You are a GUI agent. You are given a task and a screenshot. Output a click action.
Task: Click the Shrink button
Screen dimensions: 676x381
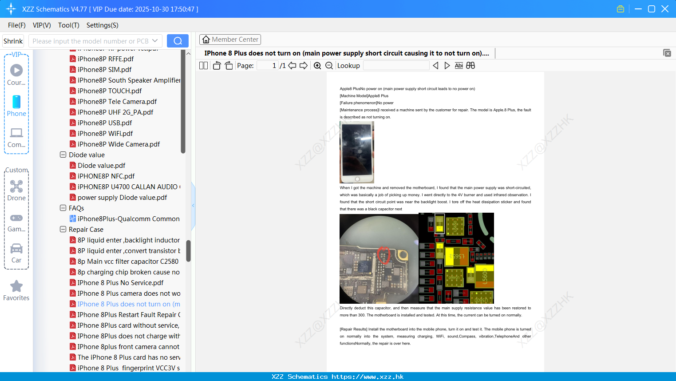point(13,41)
